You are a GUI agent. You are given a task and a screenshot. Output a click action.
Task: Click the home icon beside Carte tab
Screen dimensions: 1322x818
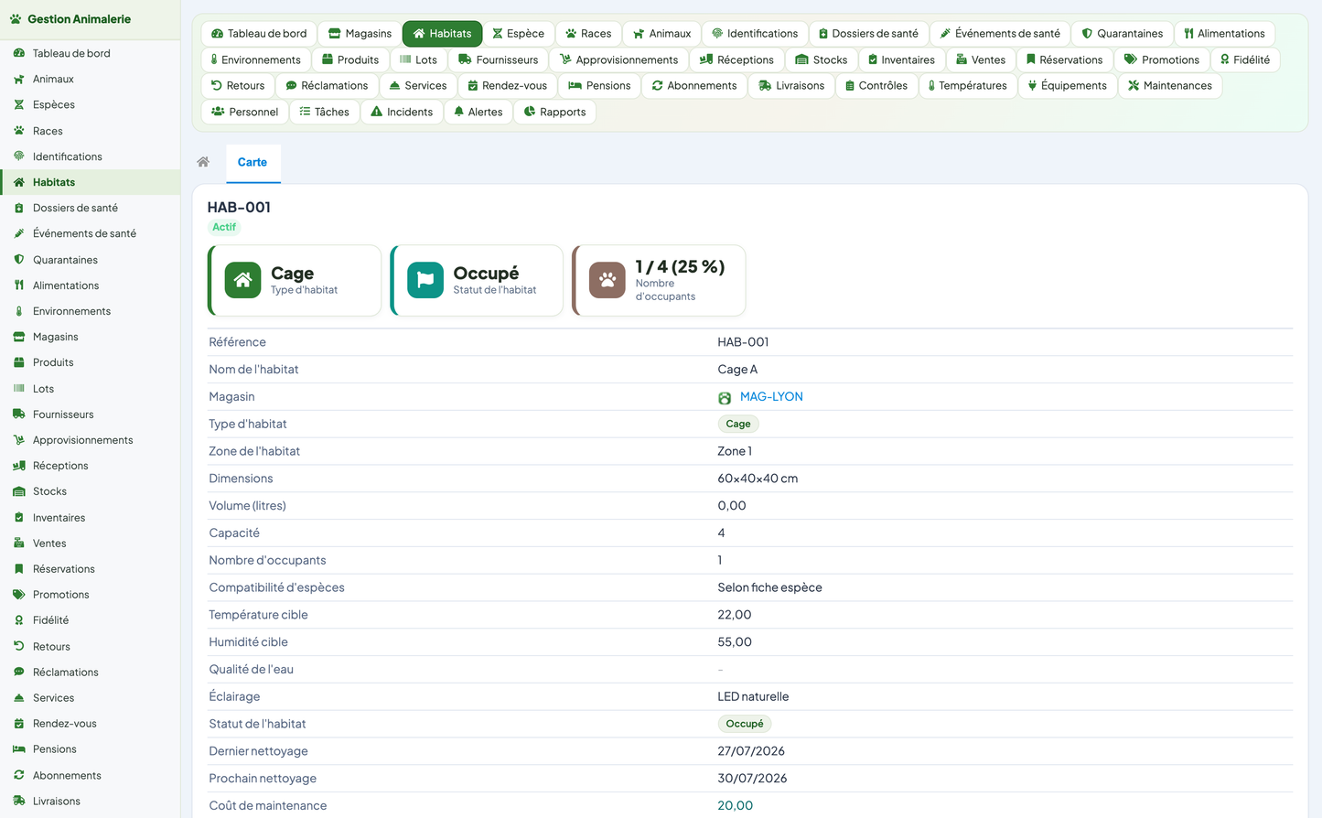click(x=203, y=162)
